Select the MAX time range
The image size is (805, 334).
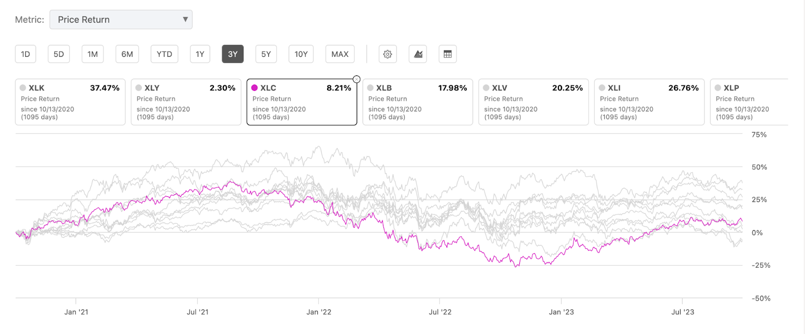pos(340,54)
